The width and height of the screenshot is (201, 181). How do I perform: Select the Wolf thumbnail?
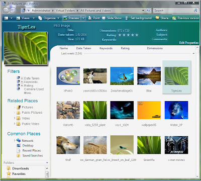[x=68, y=145]
